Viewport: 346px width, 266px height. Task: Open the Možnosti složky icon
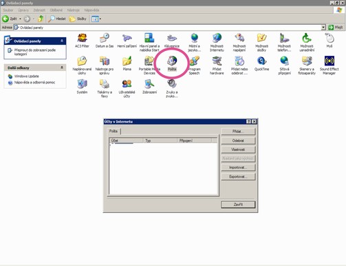261,42
